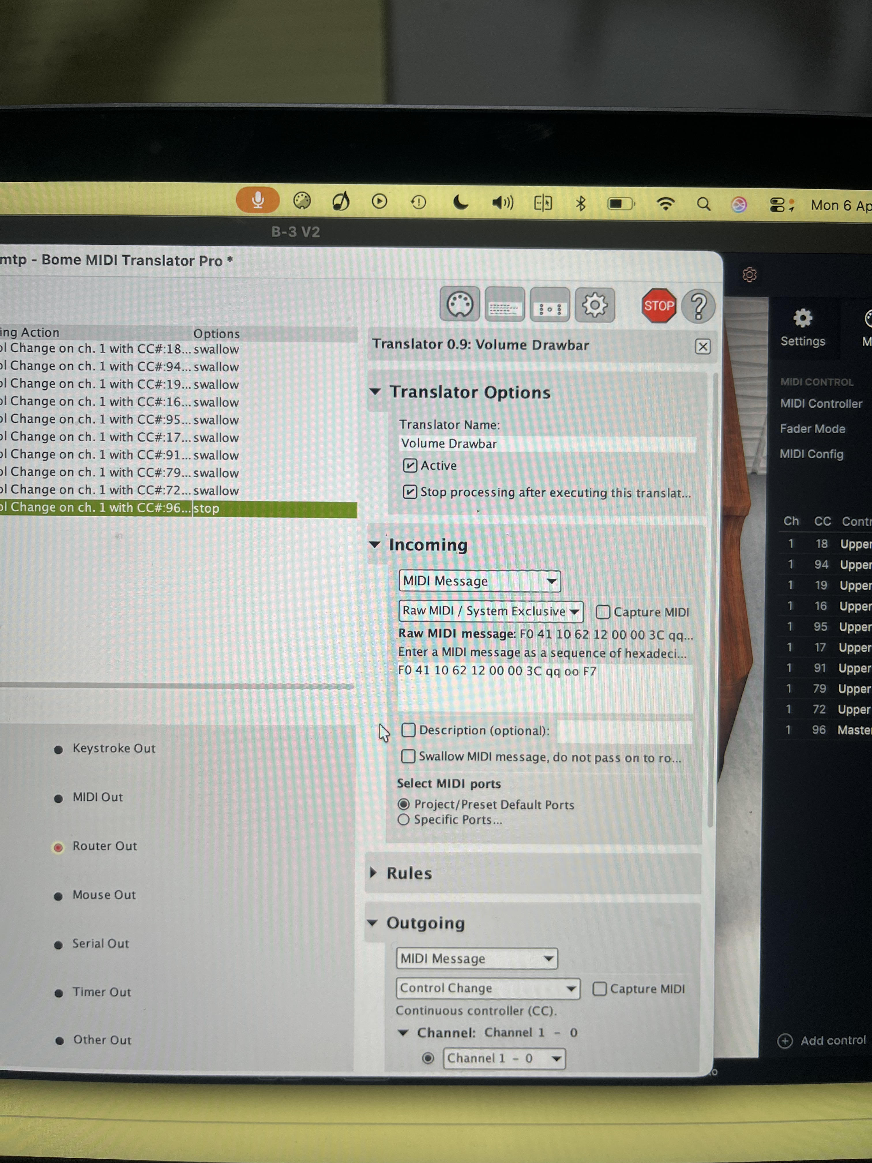Click Bluetooth icon in menu bar

tap(580, 203)
